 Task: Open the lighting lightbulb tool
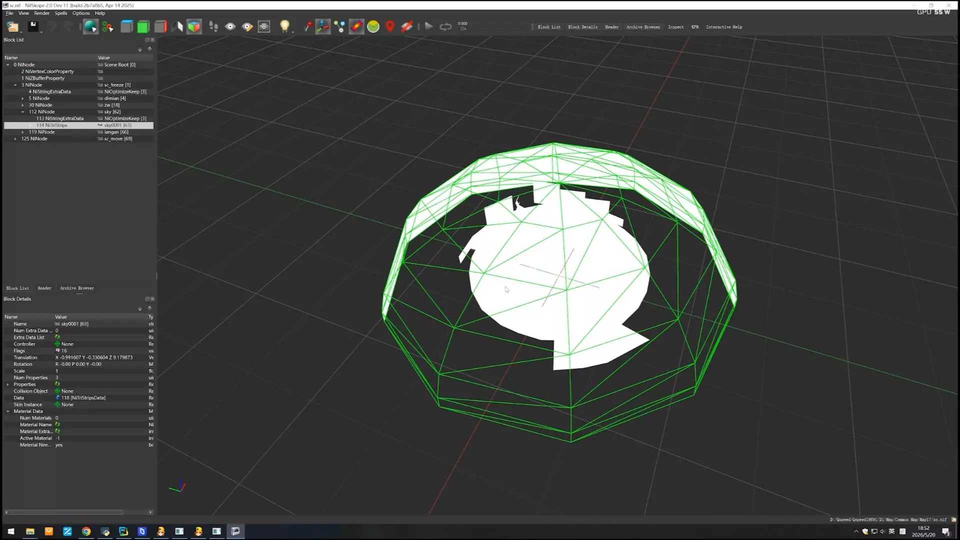point(284,26)
